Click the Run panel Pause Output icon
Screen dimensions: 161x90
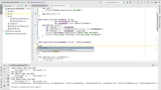coord(5,75)
